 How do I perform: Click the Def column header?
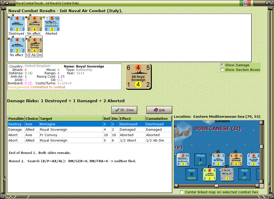pyautogui.click(x=107, y=119)
